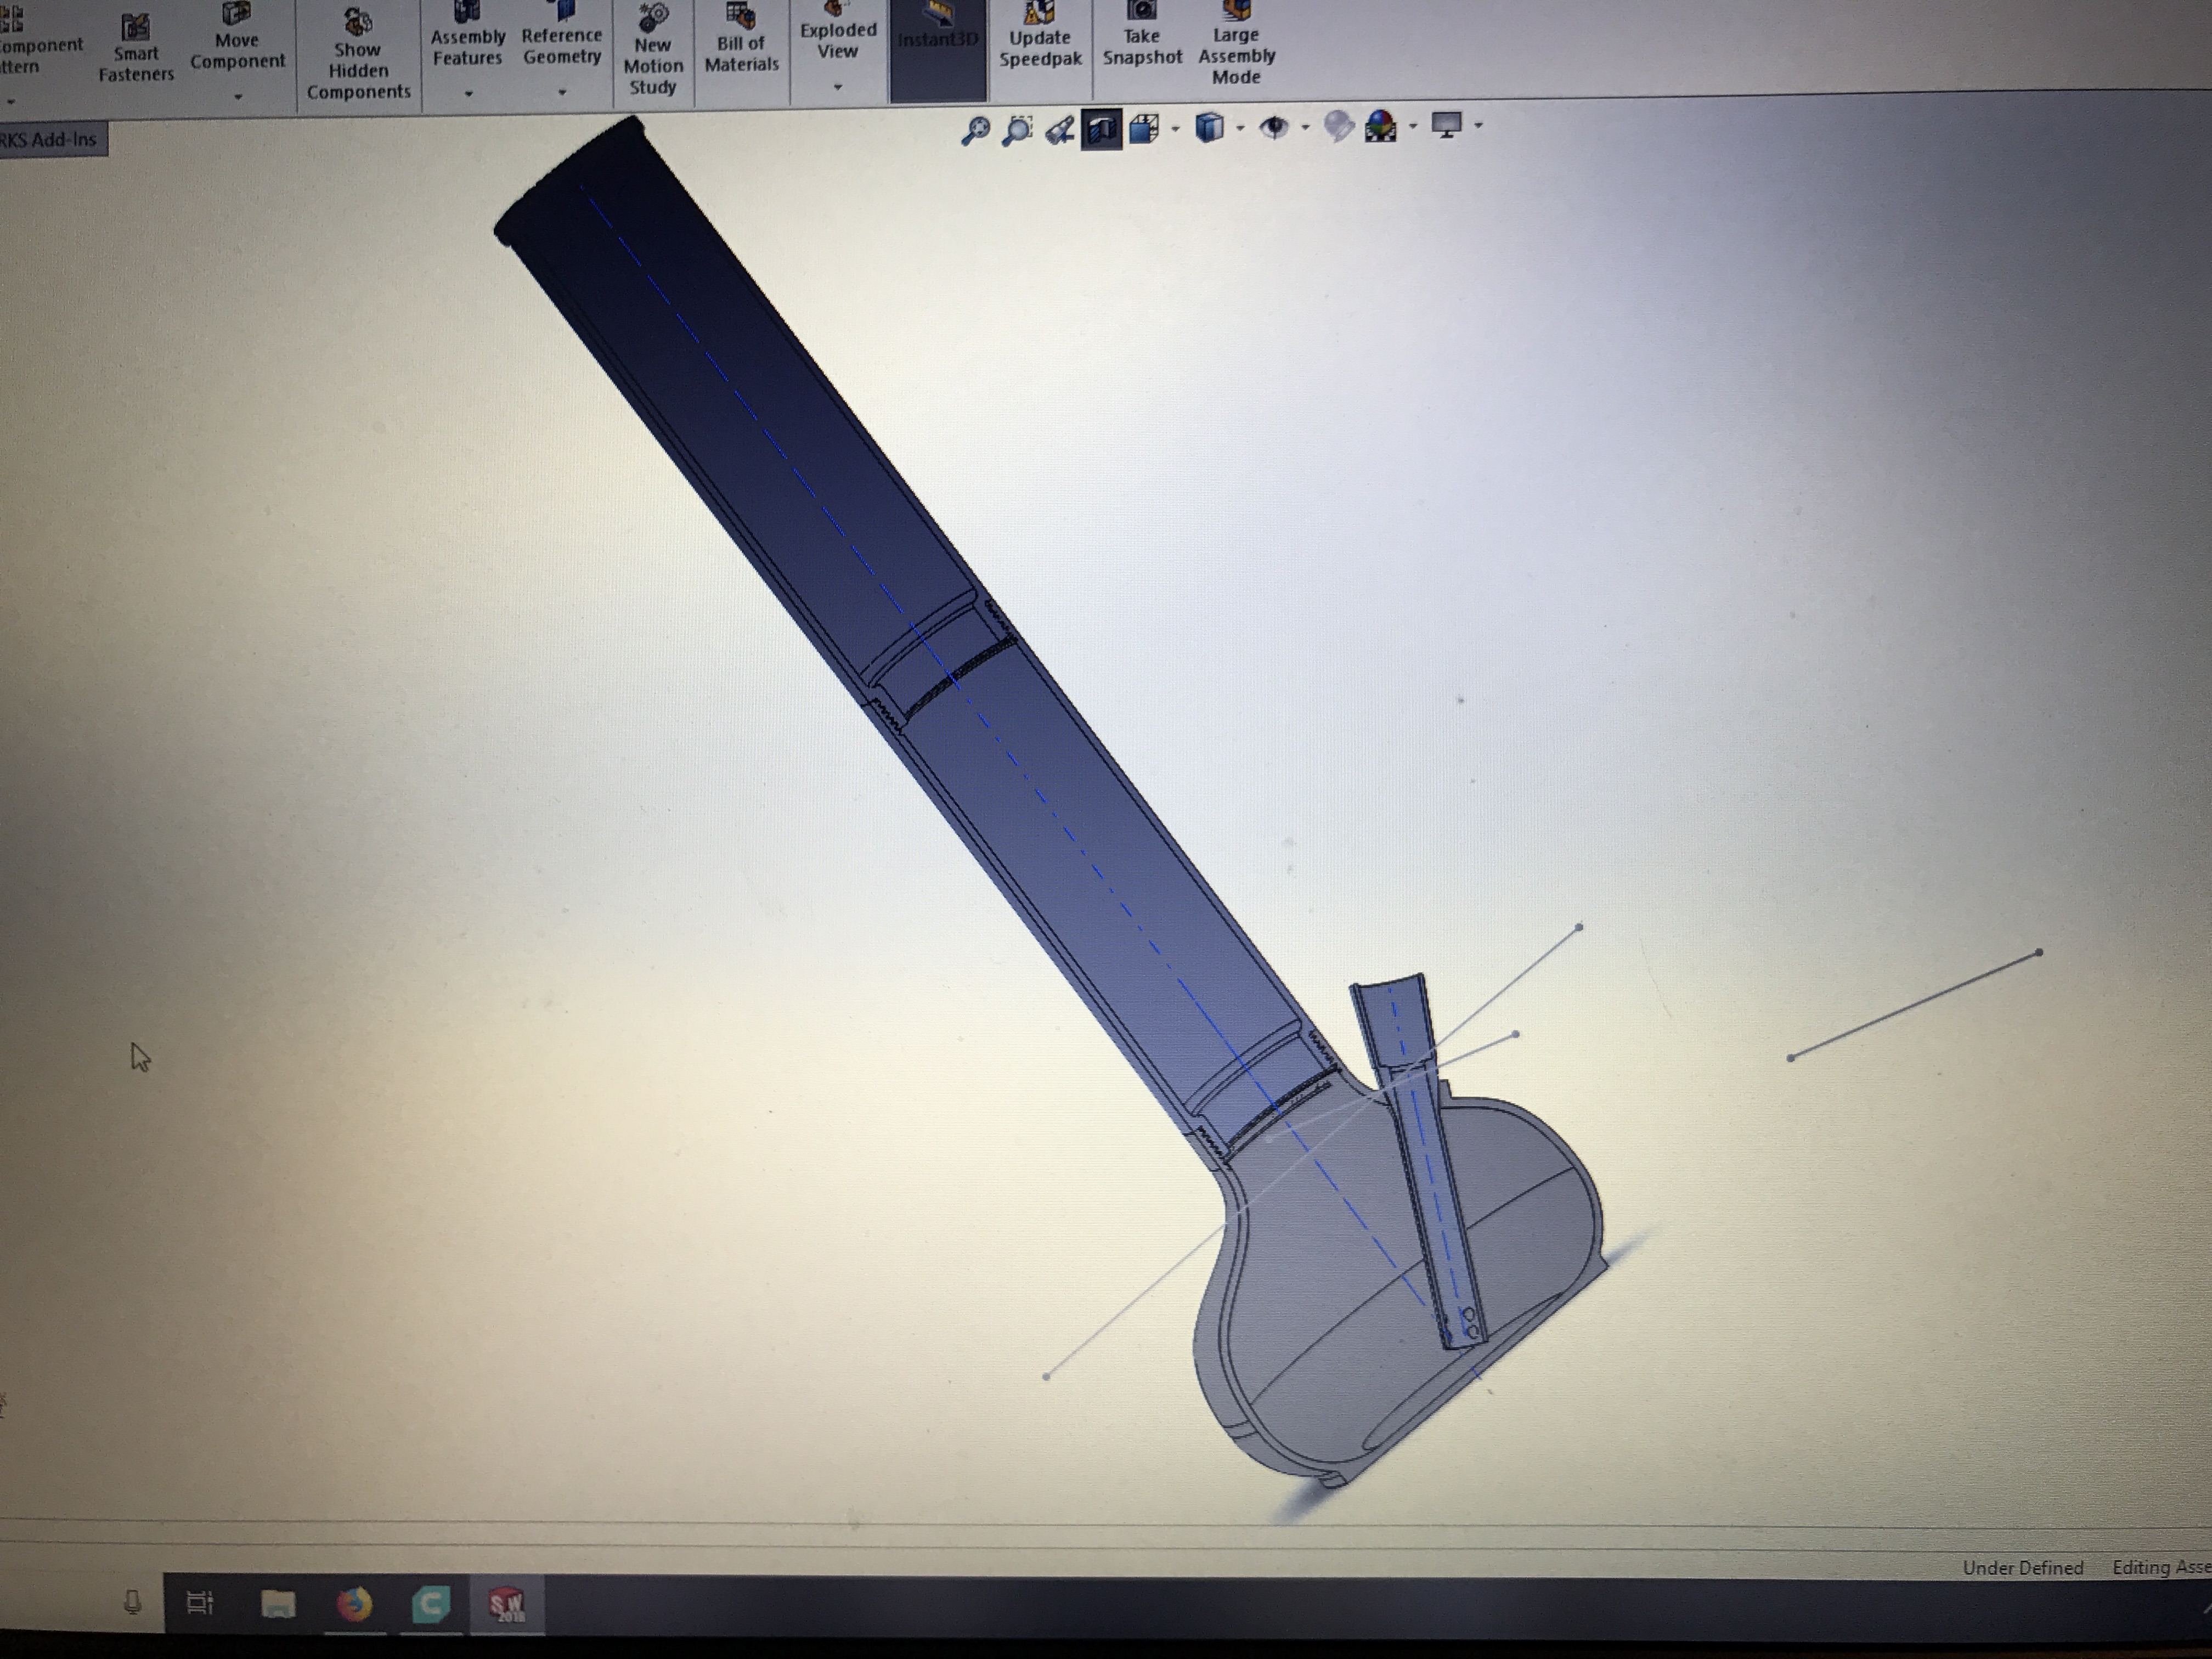Click Previous View icon
Image resolution: width=2212 pixels, height=1659 pixels.
(x=1059, y=130)
